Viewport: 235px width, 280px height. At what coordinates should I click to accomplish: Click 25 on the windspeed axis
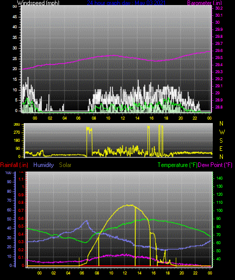click(x=15, y=59)
